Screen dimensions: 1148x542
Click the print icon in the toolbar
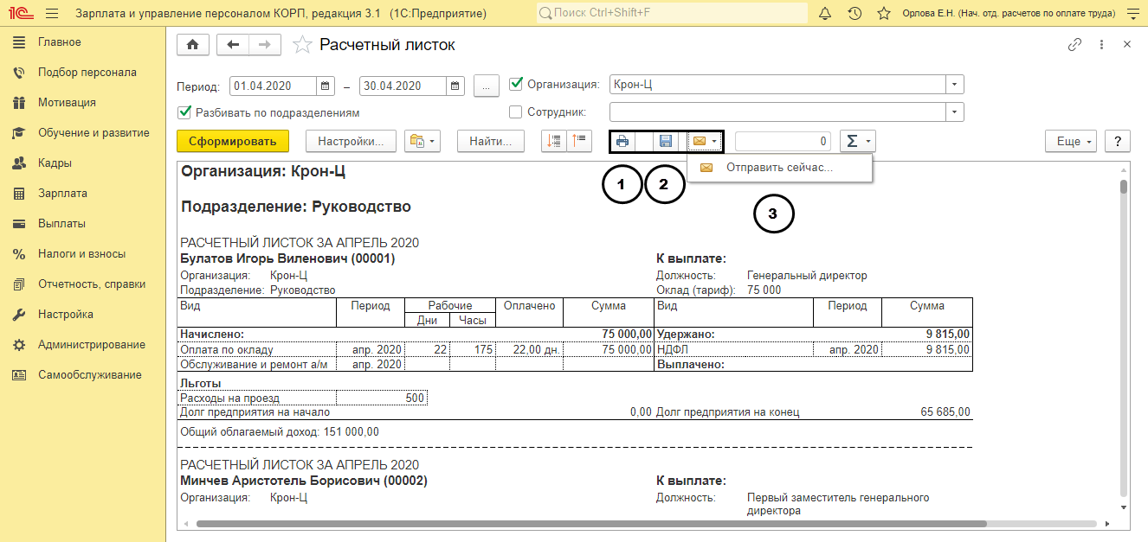[x=622, y=141]
